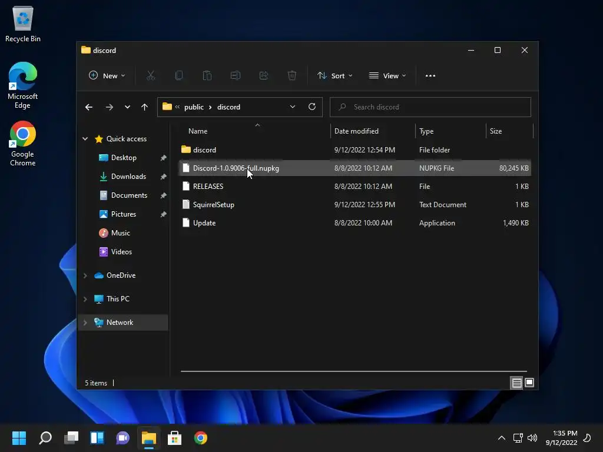Click the discord breadcrumb segment
603x452 pixels.
pos(228,107)
